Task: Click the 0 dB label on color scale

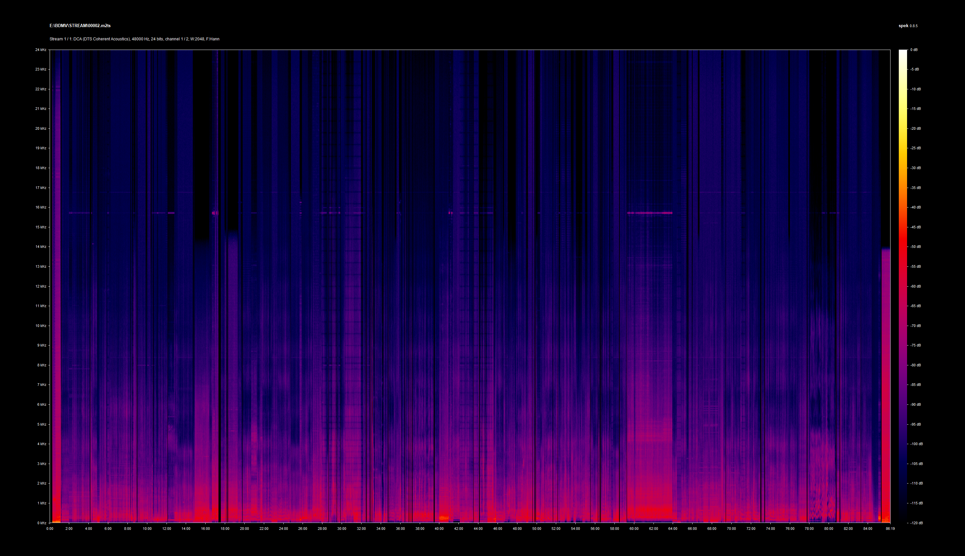Action: click(x=914, y=50)
